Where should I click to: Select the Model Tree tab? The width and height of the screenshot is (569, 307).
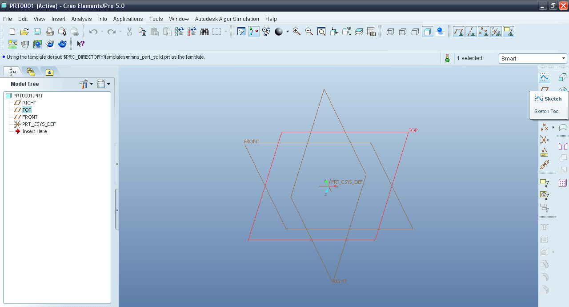[12, 72]
